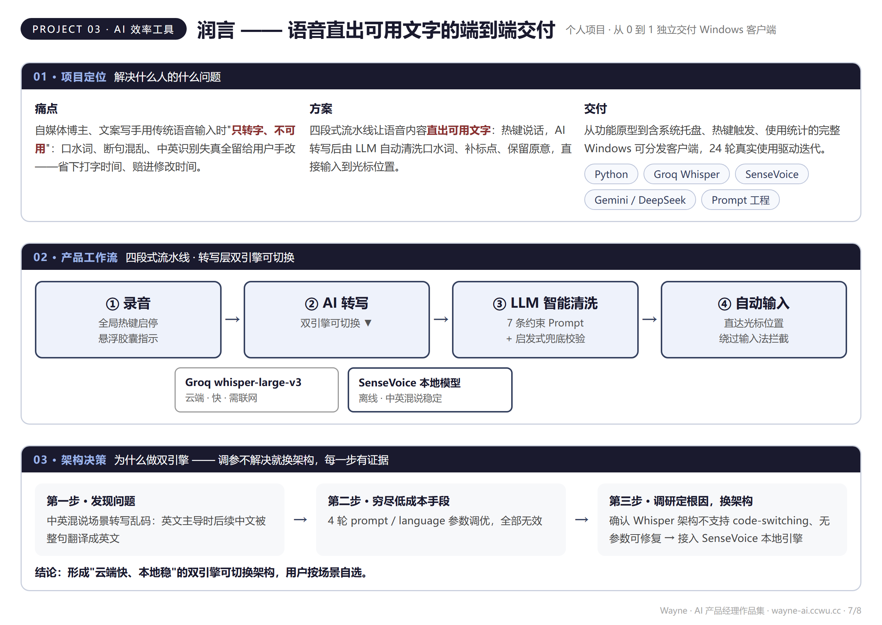The image size is (882, 625).
Task: Choose the SenseVoice 本地模型 engine option
Action: tap(430, 390)
